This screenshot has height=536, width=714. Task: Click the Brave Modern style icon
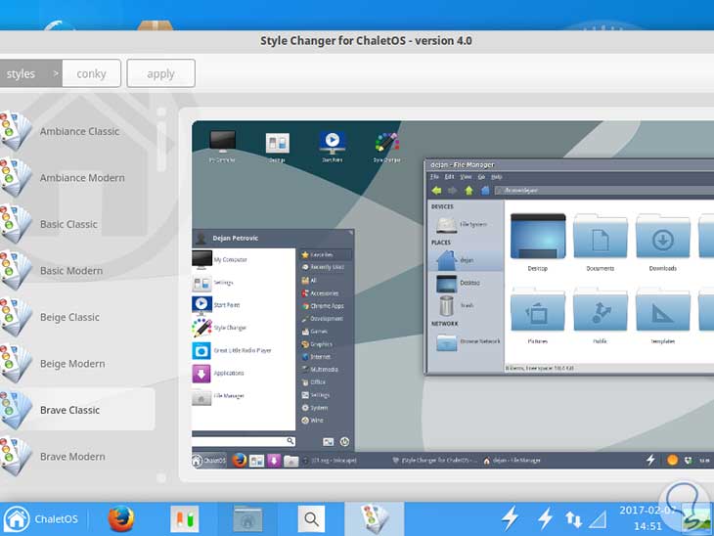coord(16,457)
